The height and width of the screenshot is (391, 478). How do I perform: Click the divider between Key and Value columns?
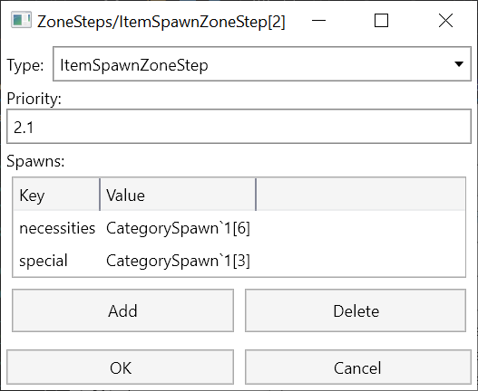tap(100, 195)
